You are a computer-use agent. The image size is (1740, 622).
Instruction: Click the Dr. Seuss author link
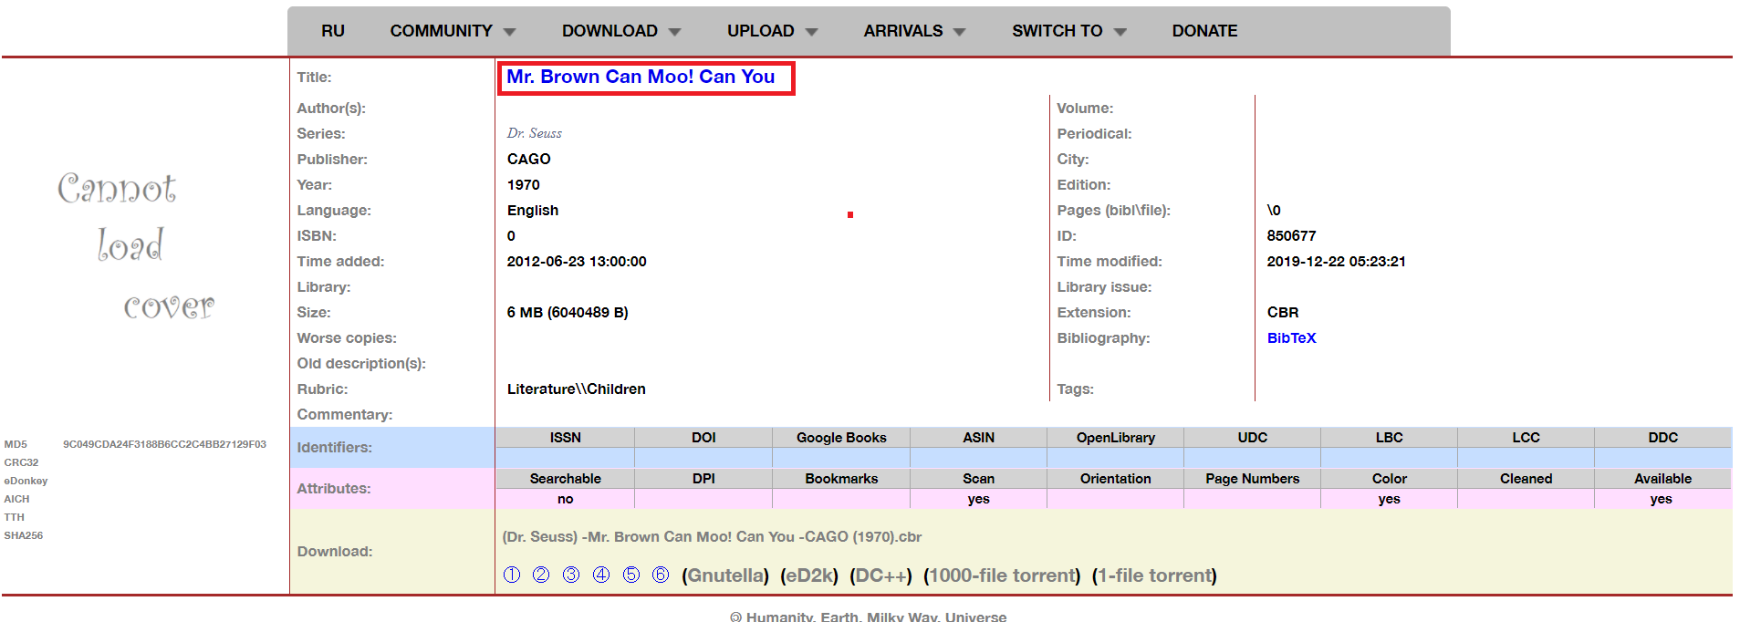535,133
